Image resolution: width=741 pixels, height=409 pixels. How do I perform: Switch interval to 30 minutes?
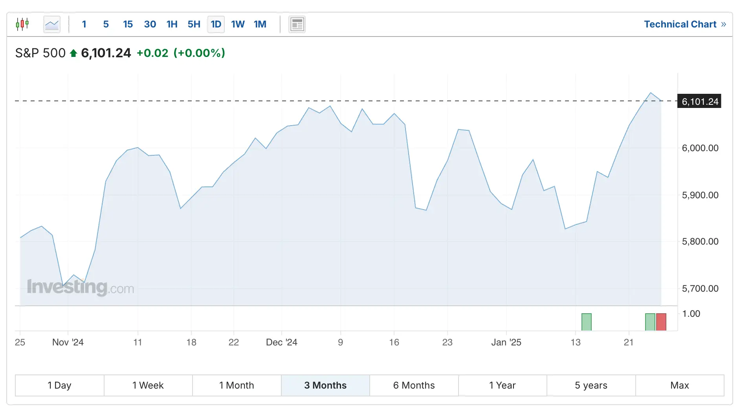[150, 24]
